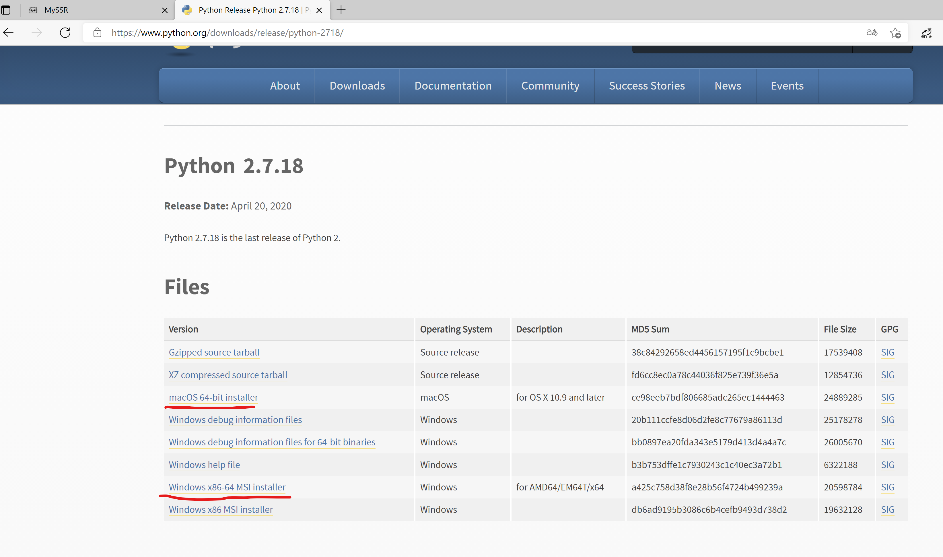
Task: Open Windows debug information files link
Action: (x=235, y=420)
